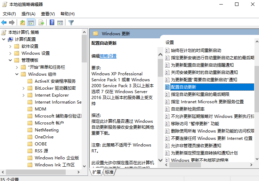The image size is (259, 181).
Task: Click the 计算机配置 computer icon
Action: [x=10, y=39]
